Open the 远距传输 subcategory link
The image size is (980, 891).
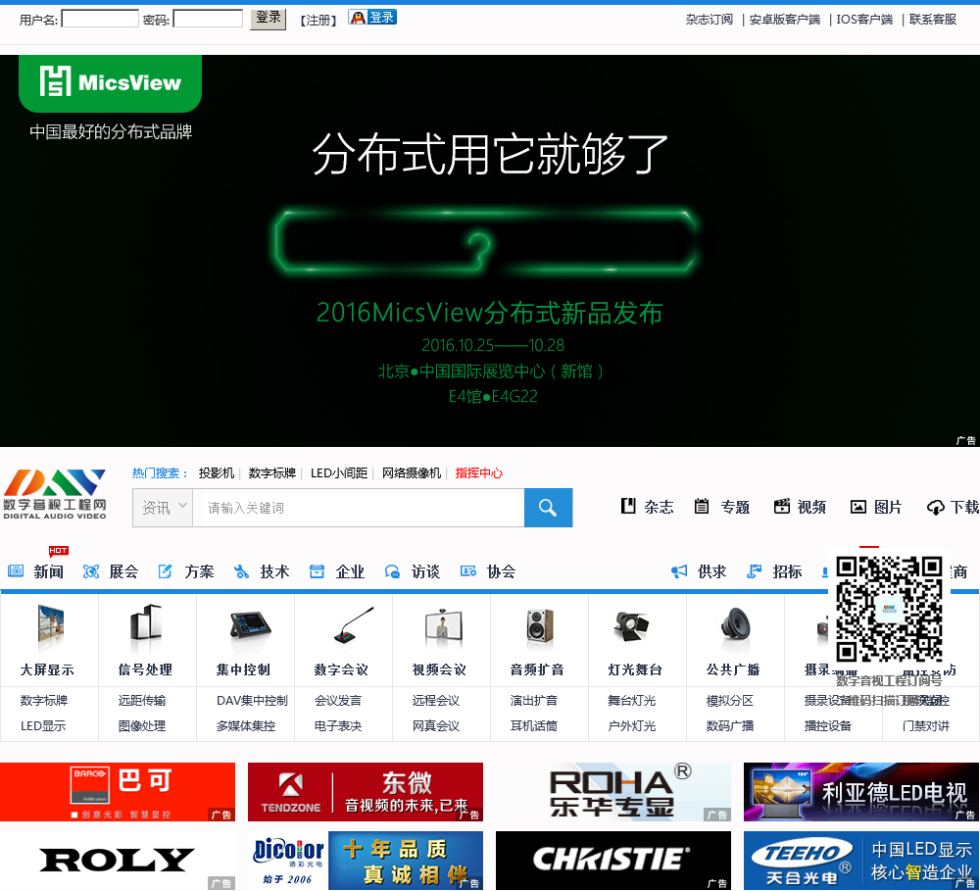coord(142,700)
